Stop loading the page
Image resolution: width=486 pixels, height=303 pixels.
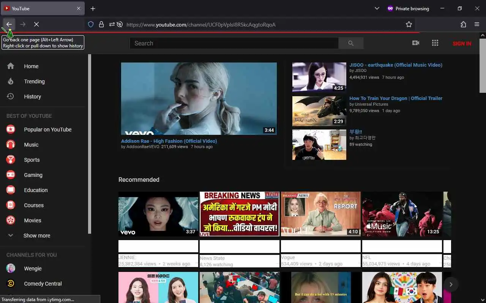(36, 24)
